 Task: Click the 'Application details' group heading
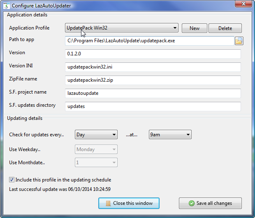(x=27, y=15)
